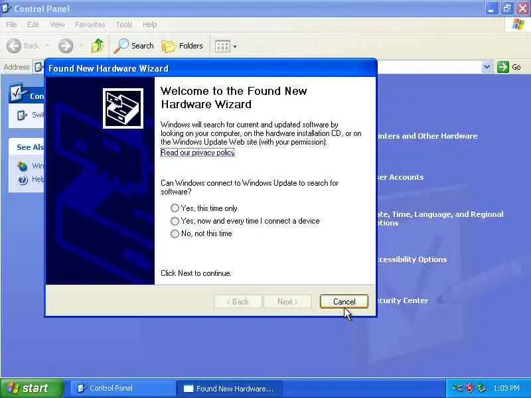Click the first system tray icon
531x398 pixels.
457,388
